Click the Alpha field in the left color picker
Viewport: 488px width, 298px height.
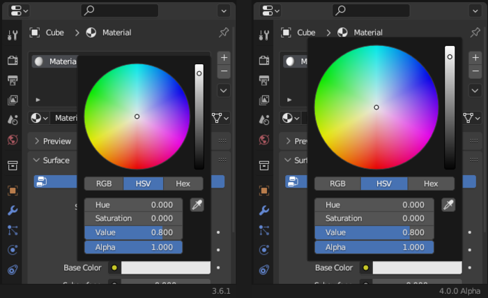[x=133, y=247]
